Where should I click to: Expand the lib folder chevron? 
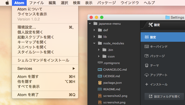[94, 37]
